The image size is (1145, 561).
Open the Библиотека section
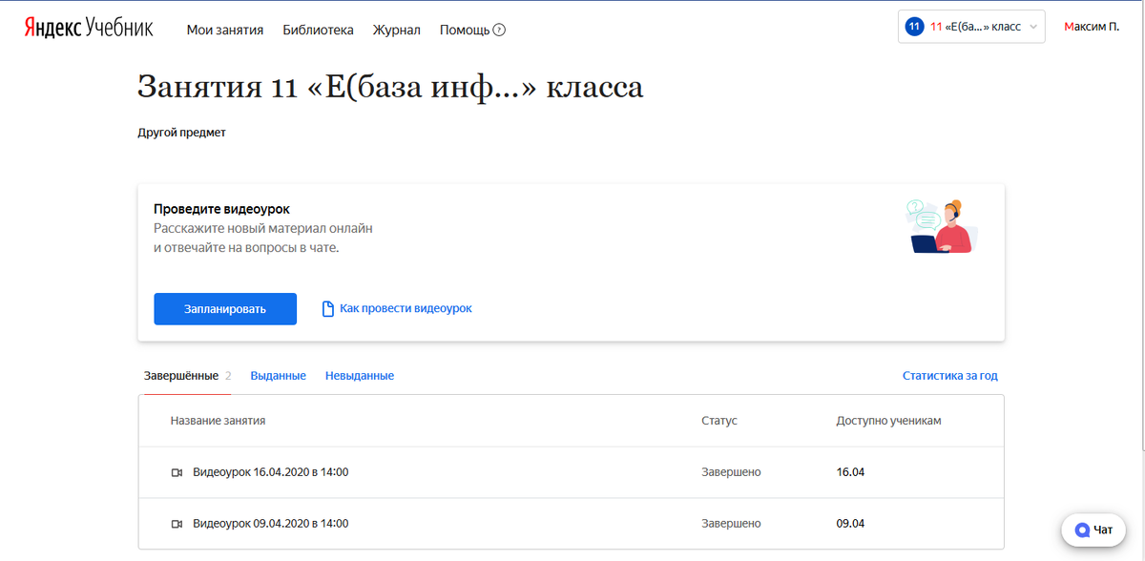click(x=316, y=30)
